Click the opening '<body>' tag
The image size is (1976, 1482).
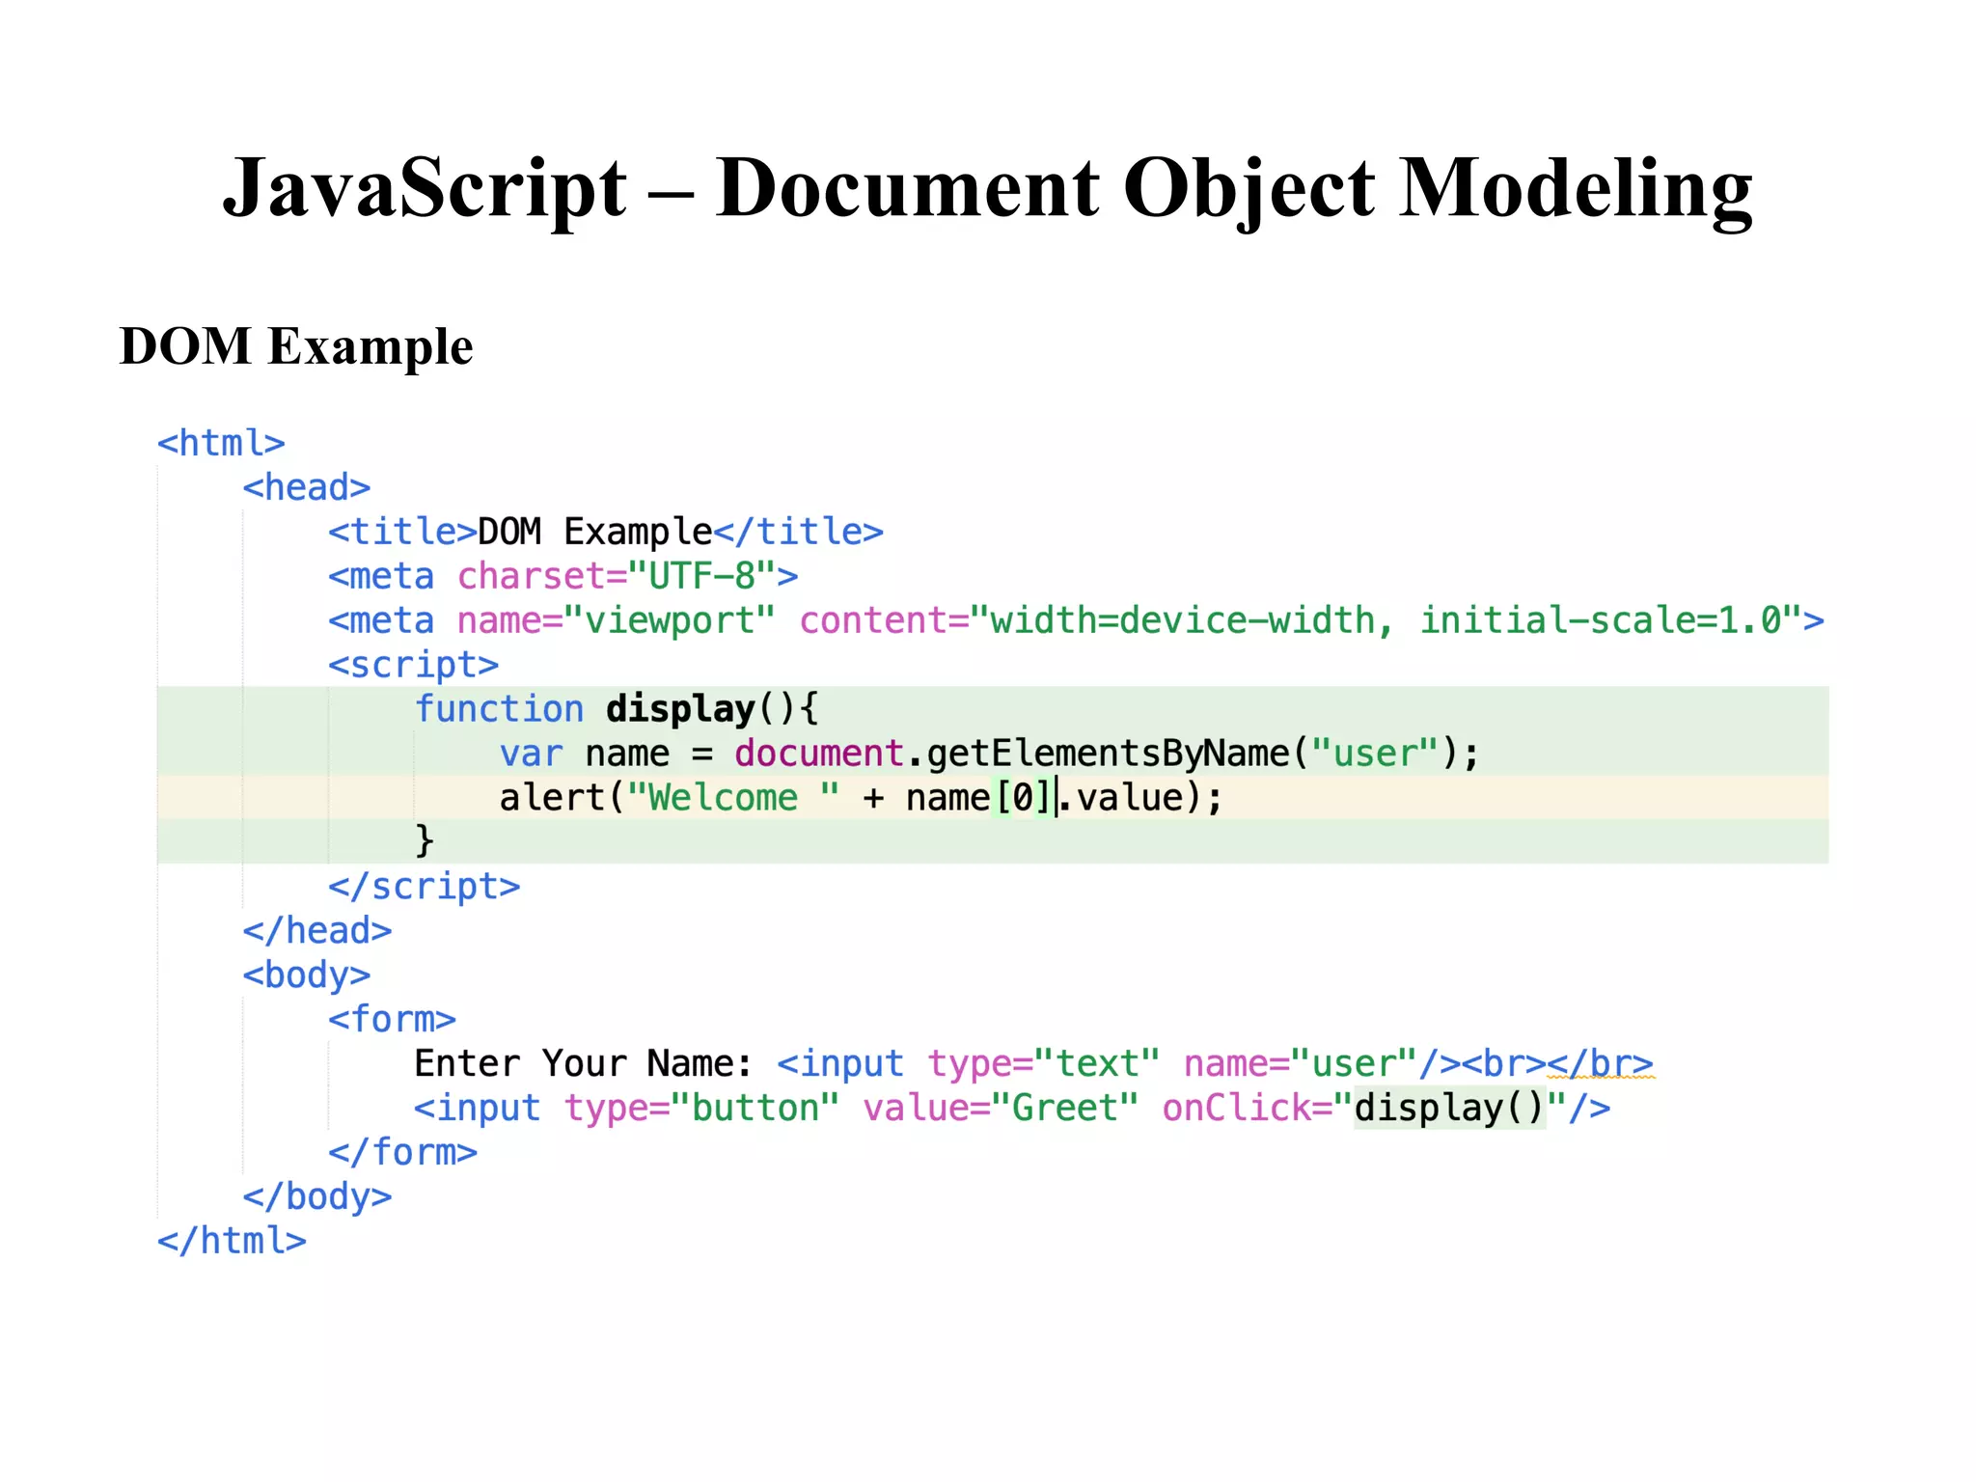pyautogui.click(x=307, y=975)
